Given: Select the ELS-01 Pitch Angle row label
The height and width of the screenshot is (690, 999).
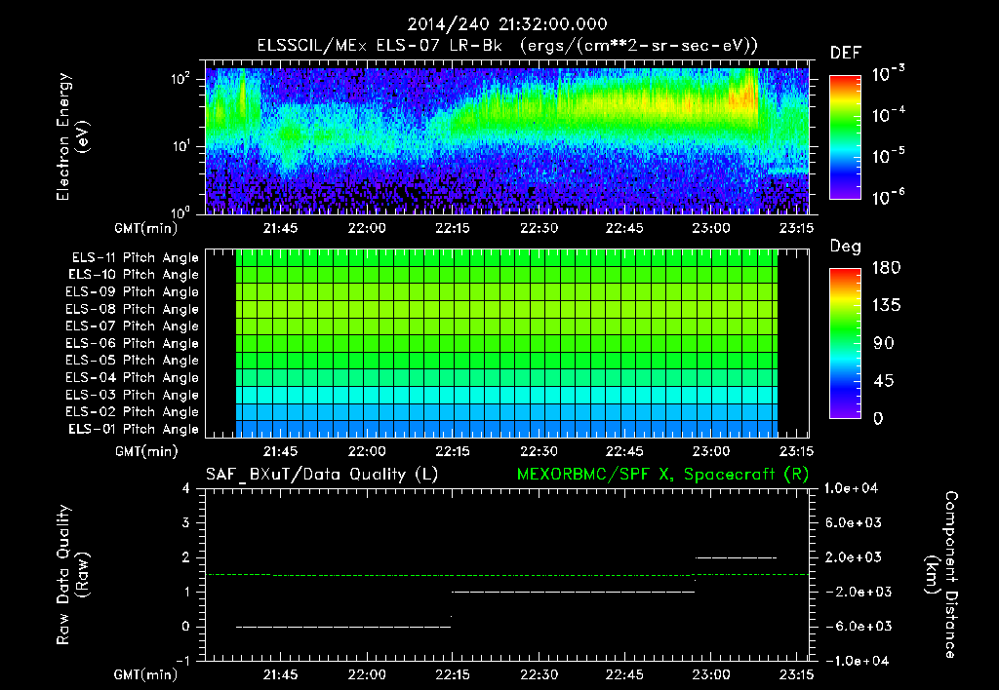Looking at the screenshot, I should pyautogui.click(x=134, y=430).
